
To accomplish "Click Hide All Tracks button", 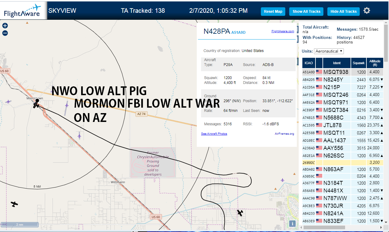I will [x=344, y=12].
